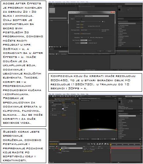
Task: Click the Frame Blending icon in lower timeline header
Action: click(100, 144)
